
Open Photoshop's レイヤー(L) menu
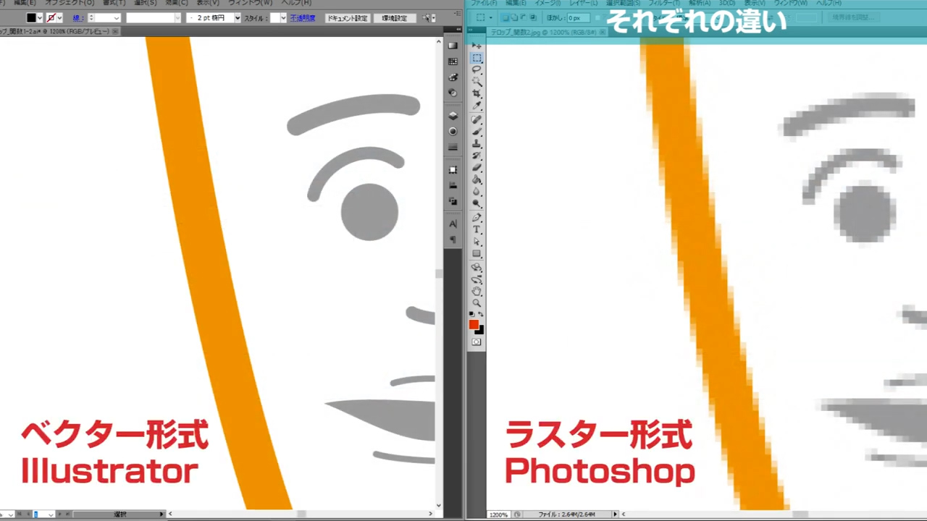[585, 3]
